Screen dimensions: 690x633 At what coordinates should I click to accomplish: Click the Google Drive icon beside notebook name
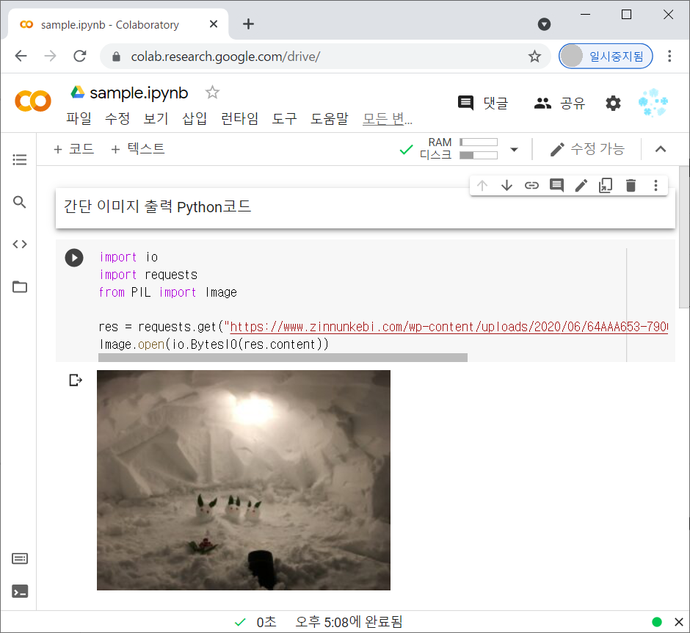[78, 92]
